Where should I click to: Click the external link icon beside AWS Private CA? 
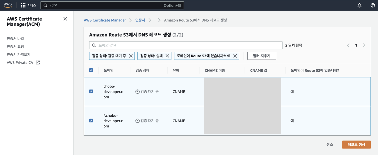point(38,62)
